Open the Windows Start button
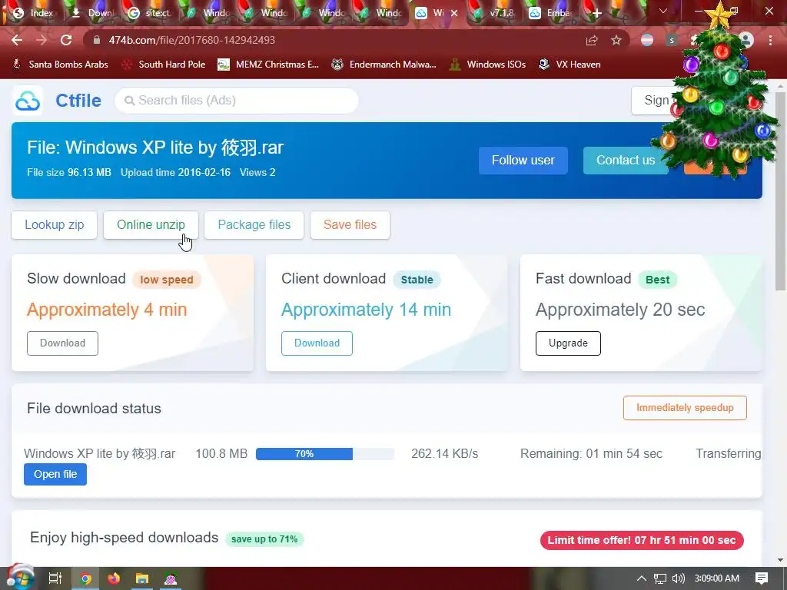 [x=21, y=578]
